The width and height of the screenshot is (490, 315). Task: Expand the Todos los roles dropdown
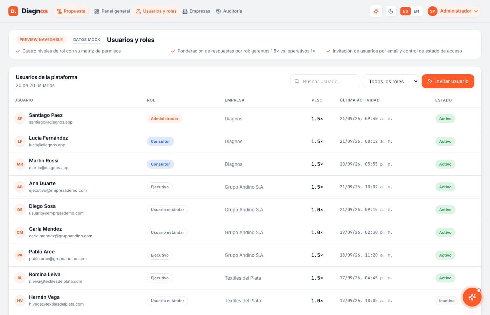tap(391, 81)
